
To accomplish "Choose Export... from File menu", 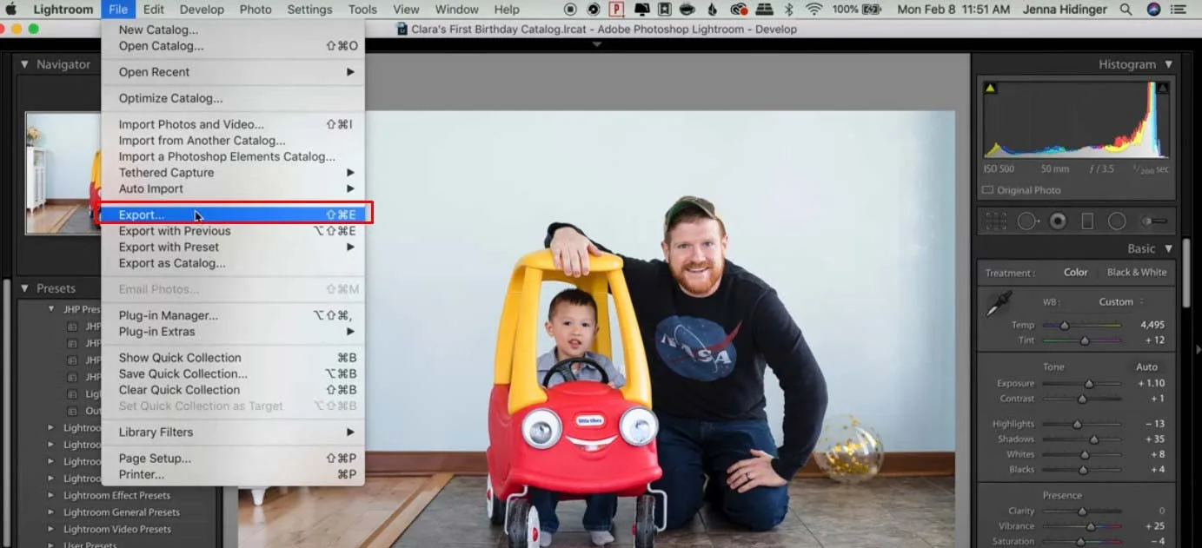I will click(233, 215).
